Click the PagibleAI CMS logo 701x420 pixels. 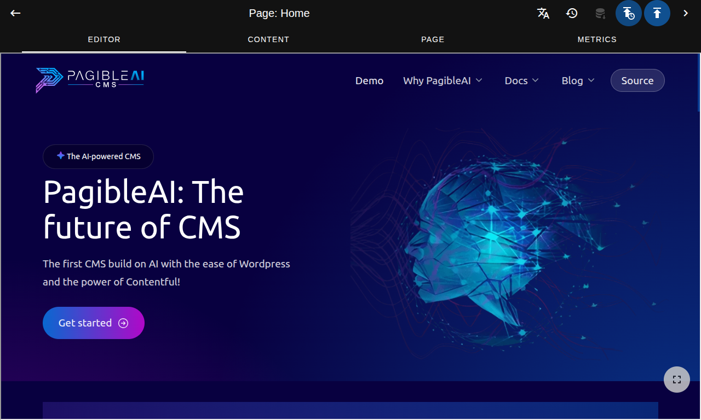(89, 80)
